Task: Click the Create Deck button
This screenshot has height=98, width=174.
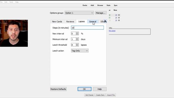Action: [x=100, y=95]
